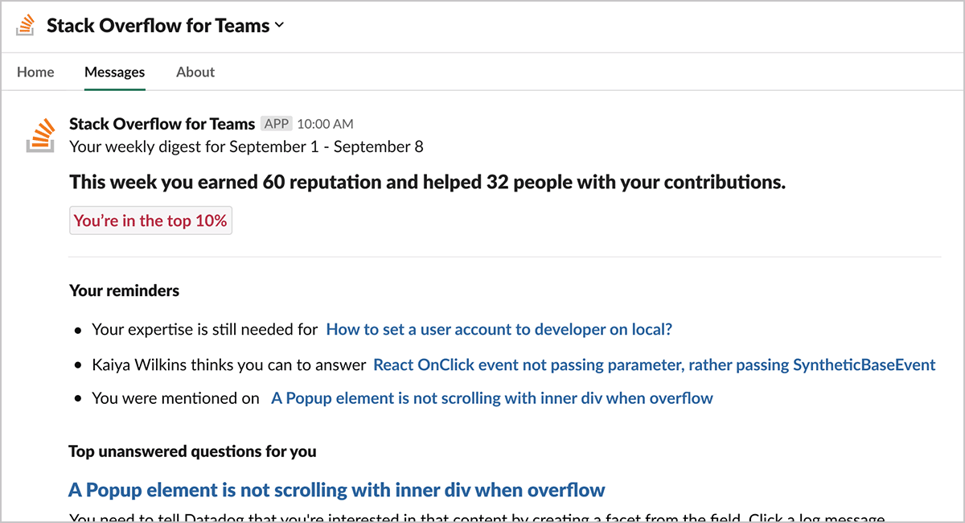965x523 pixels.
Task: Open the large Popup element heading under Top unanswered
Action: (x=336, y=489)
